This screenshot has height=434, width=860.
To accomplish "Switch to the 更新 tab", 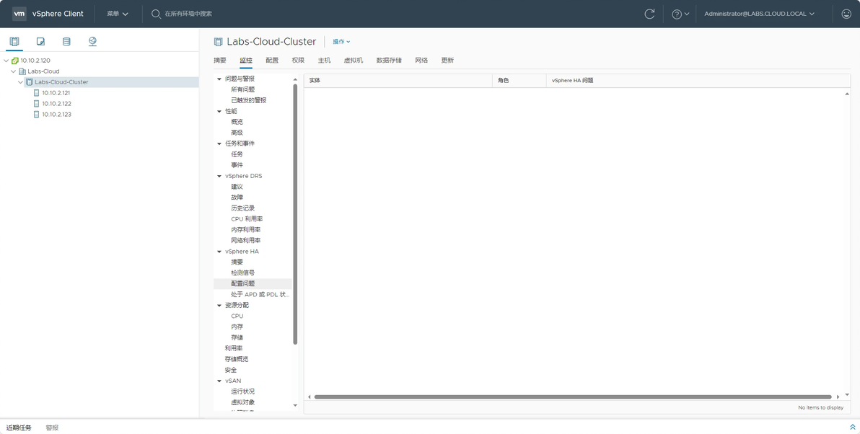I will pyautogui.click(x=447, y=61).
